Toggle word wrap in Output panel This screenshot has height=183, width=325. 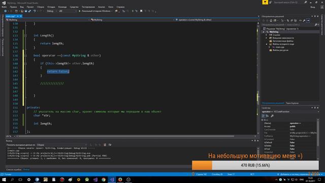[110, 145]
